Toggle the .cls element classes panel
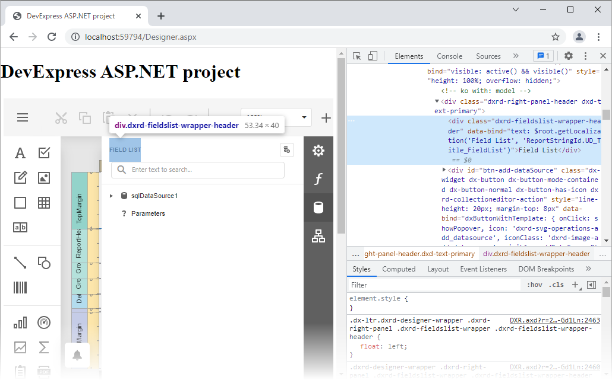 pyautogui.click(x=556, y=285)
